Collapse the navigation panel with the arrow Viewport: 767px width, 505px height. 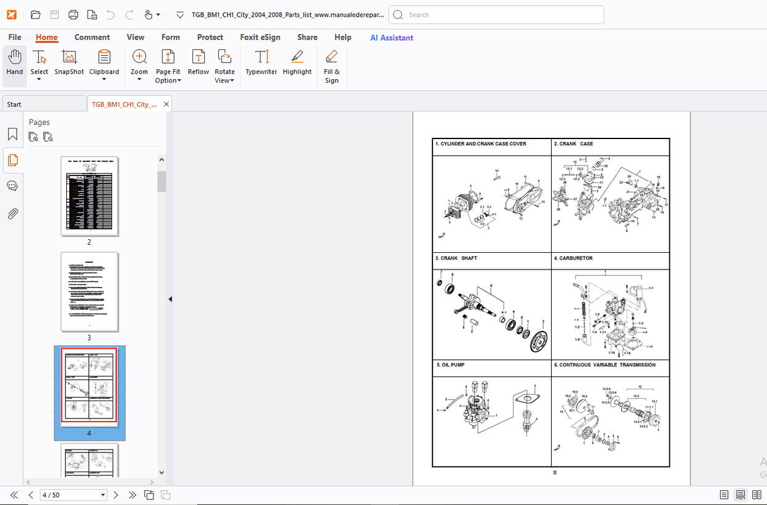point(170,299)
